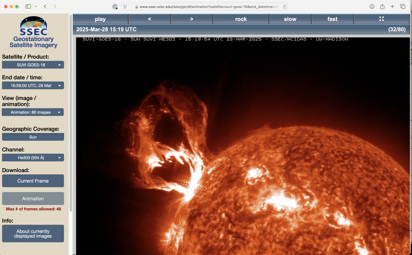Open the He303 channel dropdown
This screenshot has height=255, width=412.
[33, 158]
